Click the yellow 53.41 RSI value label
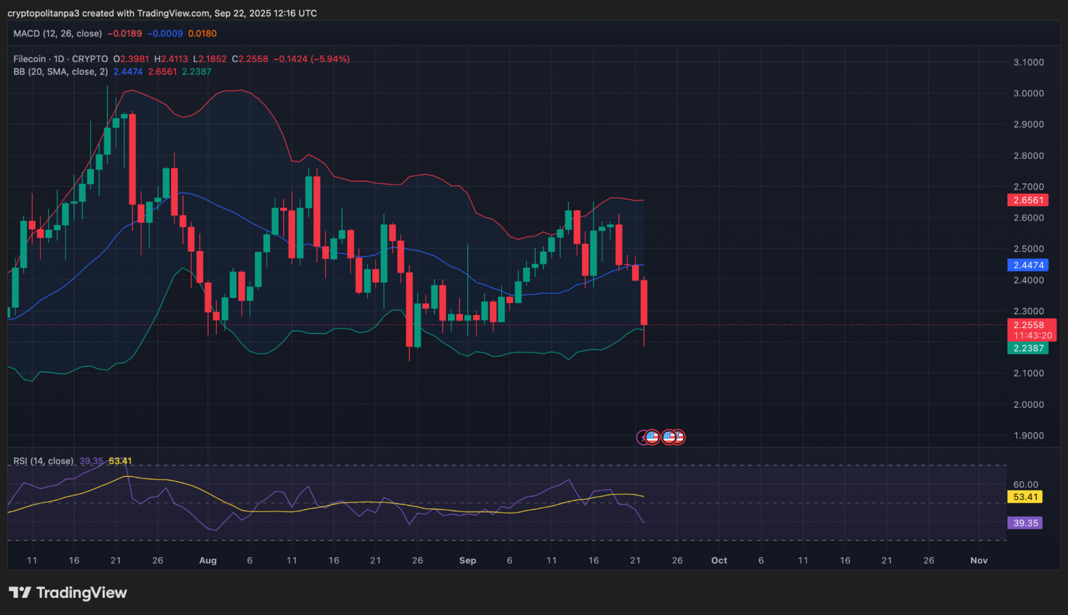1068x615 pixels. coord(1025,497)
